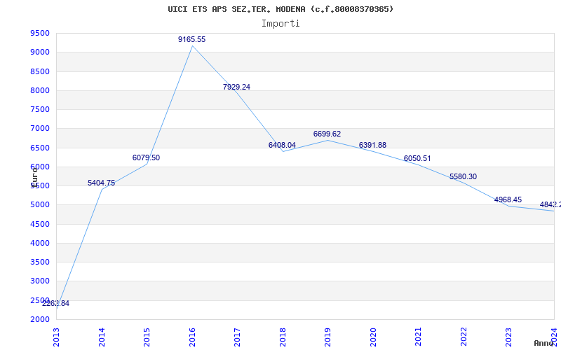Click the 2020 x-axis year label
The image size is (561, 350).
click(x=373, y=337)
